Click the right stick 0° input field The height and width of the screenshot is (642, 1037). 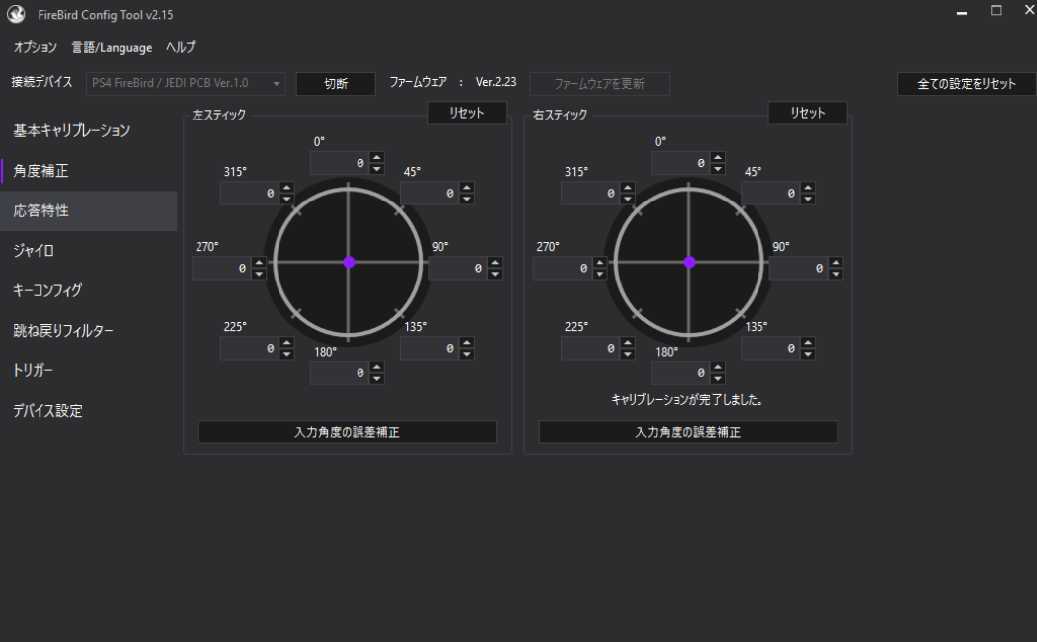click(x=679, y=163)
